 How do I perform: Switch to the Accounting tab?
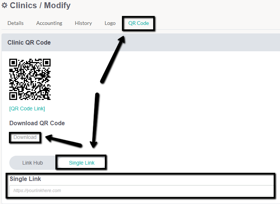point(49,23)
